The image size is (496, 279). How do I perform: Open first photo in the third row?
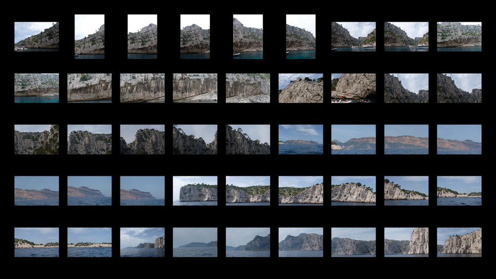tap(37, 139)
